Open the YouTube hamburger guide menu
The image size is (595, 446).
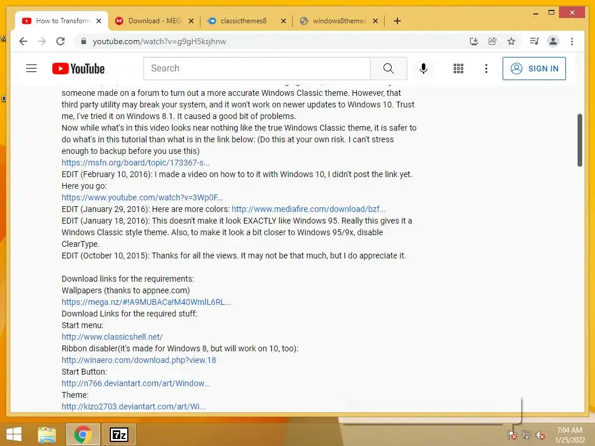tap(31, 69)
